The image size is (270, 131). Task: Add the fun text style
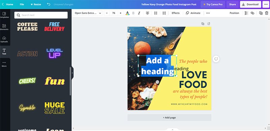point(55,81)
